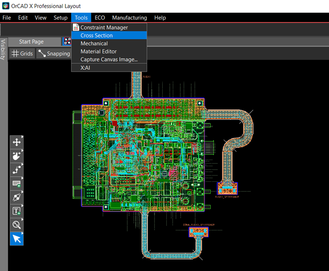329x271 pixels.
Task: Click the FLEX1 stiffener connector pad
Action: pyautogui.click(x=227, y=188)
